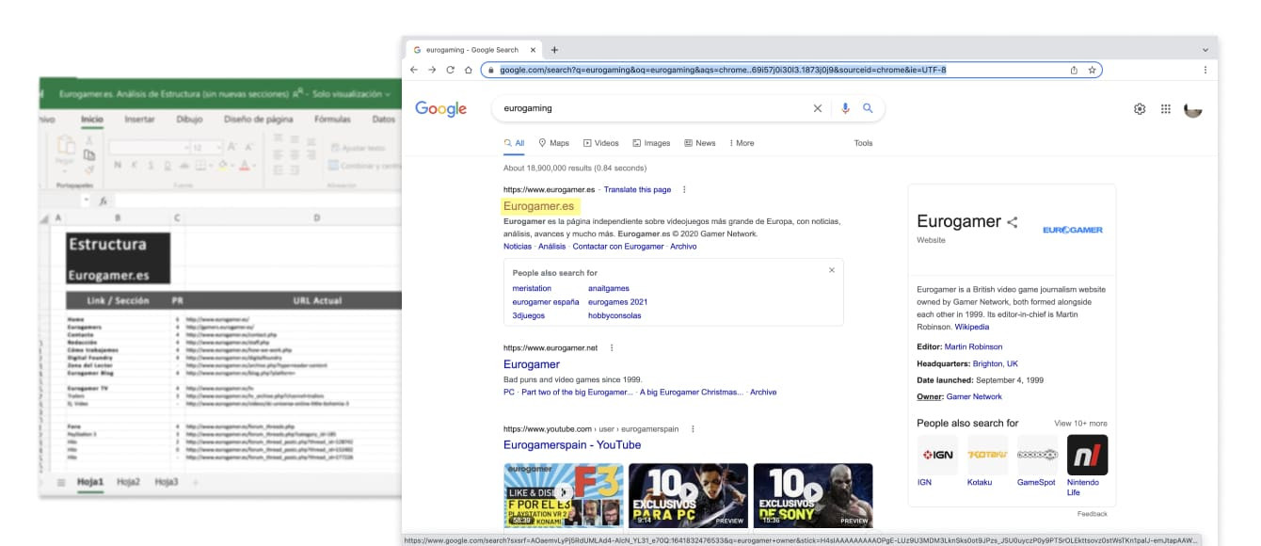The height and width of the screenshot is (546, 1261).
Task: Click the Translate this page link
Action: click(637, 189)
